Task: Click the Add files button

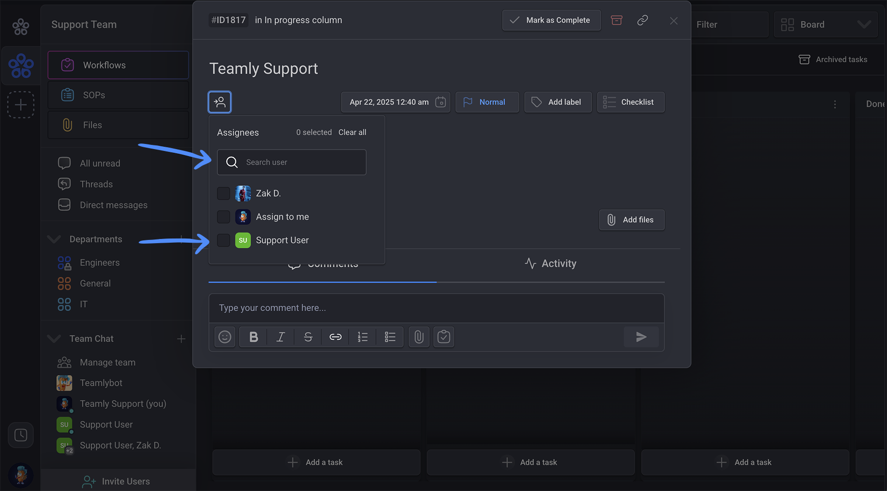Action: point(631,220)
